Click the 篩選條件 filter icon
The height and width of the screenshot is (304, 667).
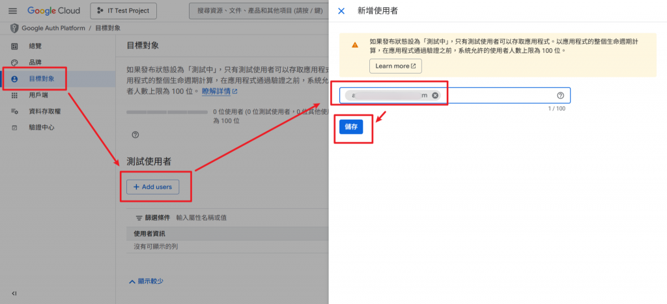tap(139, 218)
